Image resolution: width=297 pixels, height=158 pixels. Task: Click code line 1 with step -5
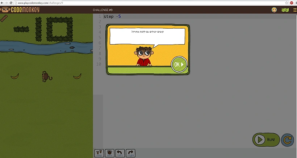(112, 16)
